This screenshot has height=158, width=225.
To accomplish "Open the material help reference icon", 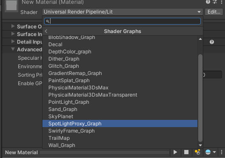I will pyautogui.click(x=208, y=2).
